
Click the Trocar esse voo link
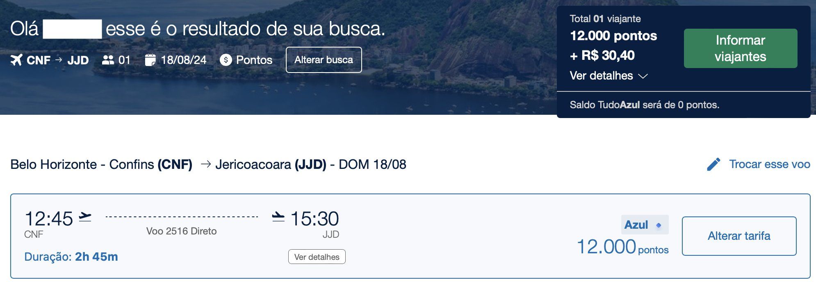(x=770, y=164)
